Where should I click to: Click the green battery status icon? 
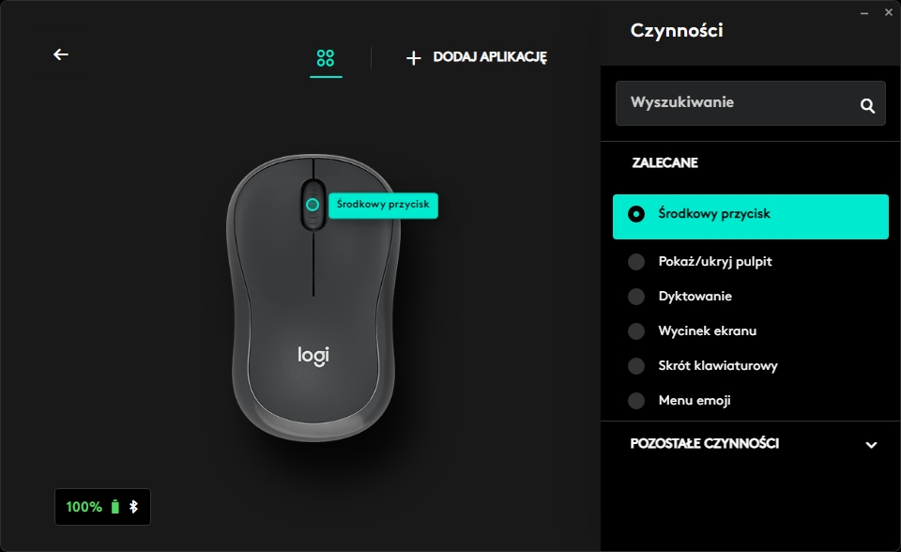(x=115, y=507)
